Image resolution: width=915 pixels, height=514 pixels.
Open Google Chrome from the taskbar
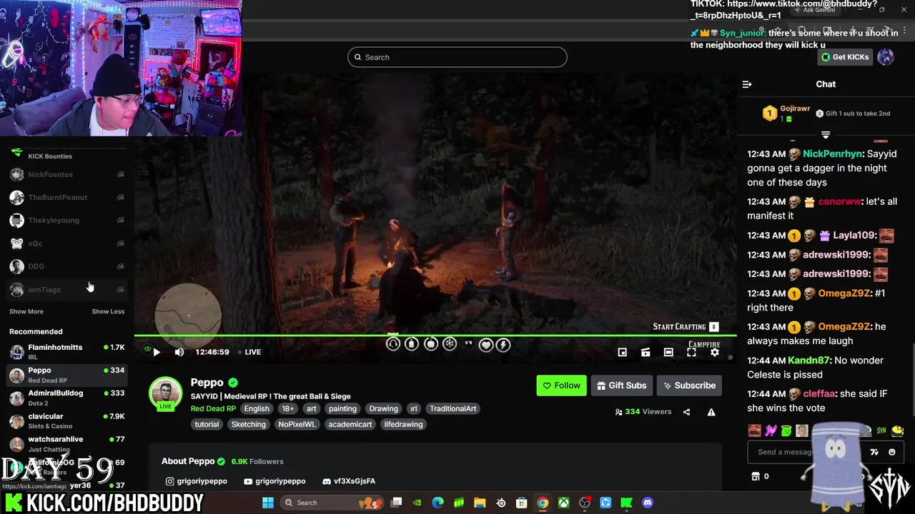(543, 503)
